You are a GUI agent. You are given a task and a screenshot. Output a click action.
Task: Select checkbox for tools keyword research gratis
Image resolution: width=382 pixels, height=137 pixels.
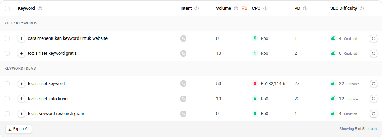click(x=7, y=114)
